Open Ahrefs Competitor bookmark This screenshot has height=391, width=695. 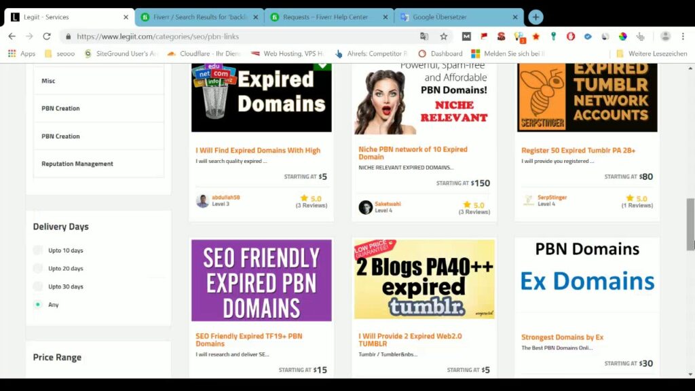tap(371, 54)
